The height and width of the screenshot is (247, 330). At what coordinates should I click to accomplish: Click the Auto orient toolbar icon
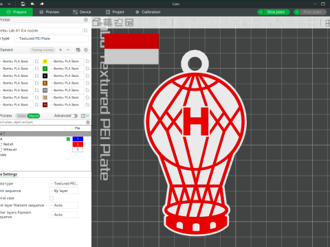pos(119,23)
